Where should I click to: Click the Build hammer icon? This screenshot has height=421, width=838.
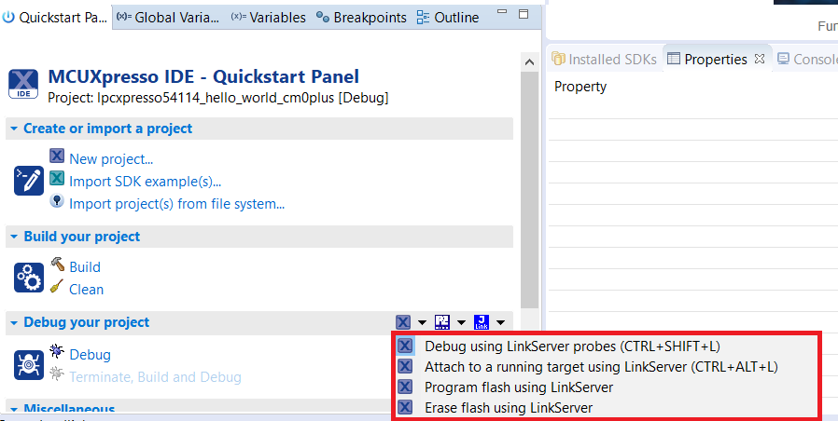click(58, 265)
